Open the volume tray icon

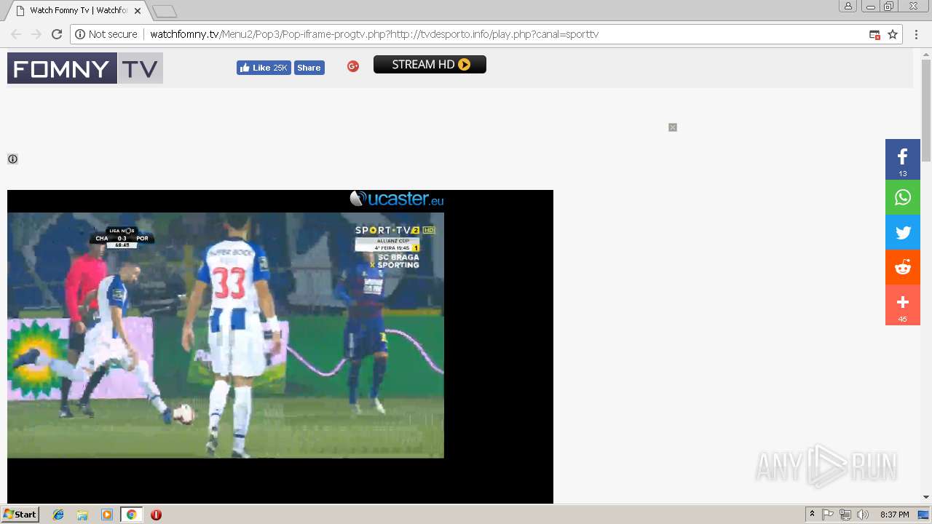pos(863,515)
